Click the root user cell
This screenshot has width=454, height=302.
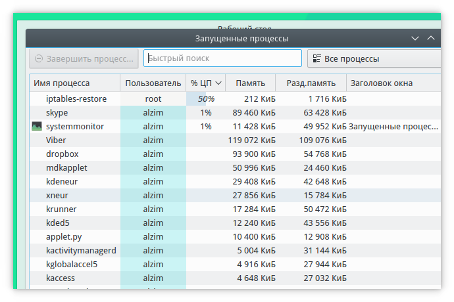click(x=153, y=99)
